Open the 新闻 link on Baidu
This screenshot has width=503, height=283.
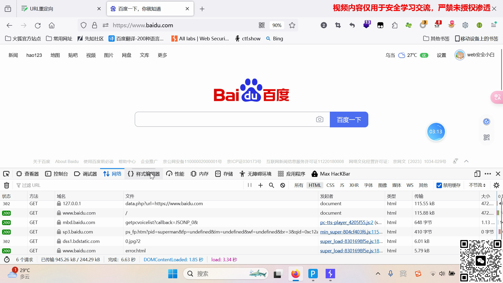tap(13, 55)
